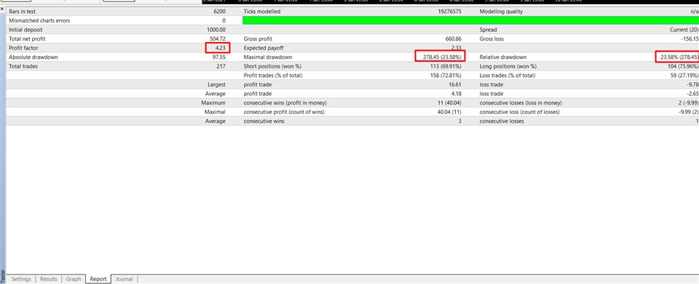This screenshot has width=699, height=284.
Task: Click the 'Modelling quality' label
Action: click(x=501, y=12)
